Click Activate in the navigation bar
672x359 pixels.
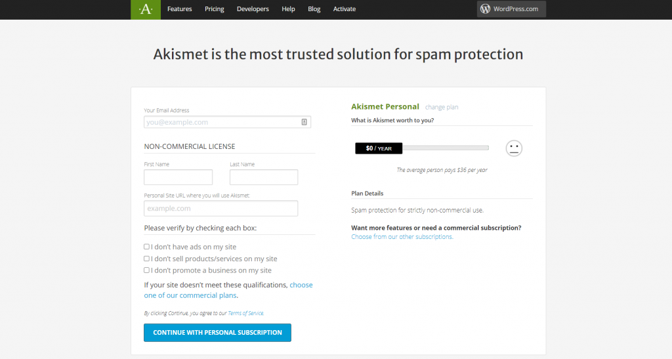[x=345, y=9]
